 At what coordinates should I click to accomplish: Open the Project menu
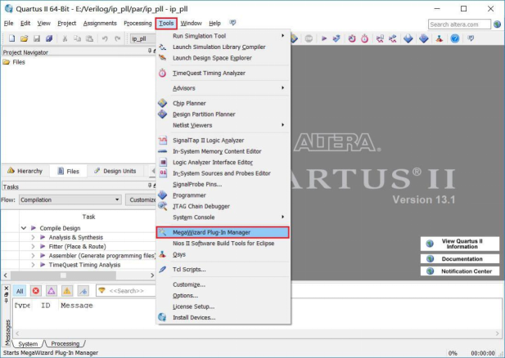click(66, 23)
